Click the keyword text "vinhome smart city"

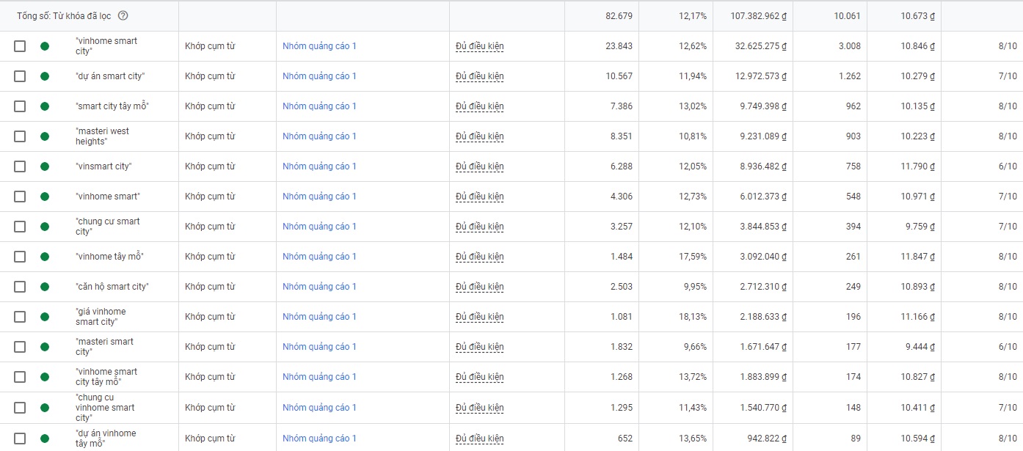click(x=106, y=46)
